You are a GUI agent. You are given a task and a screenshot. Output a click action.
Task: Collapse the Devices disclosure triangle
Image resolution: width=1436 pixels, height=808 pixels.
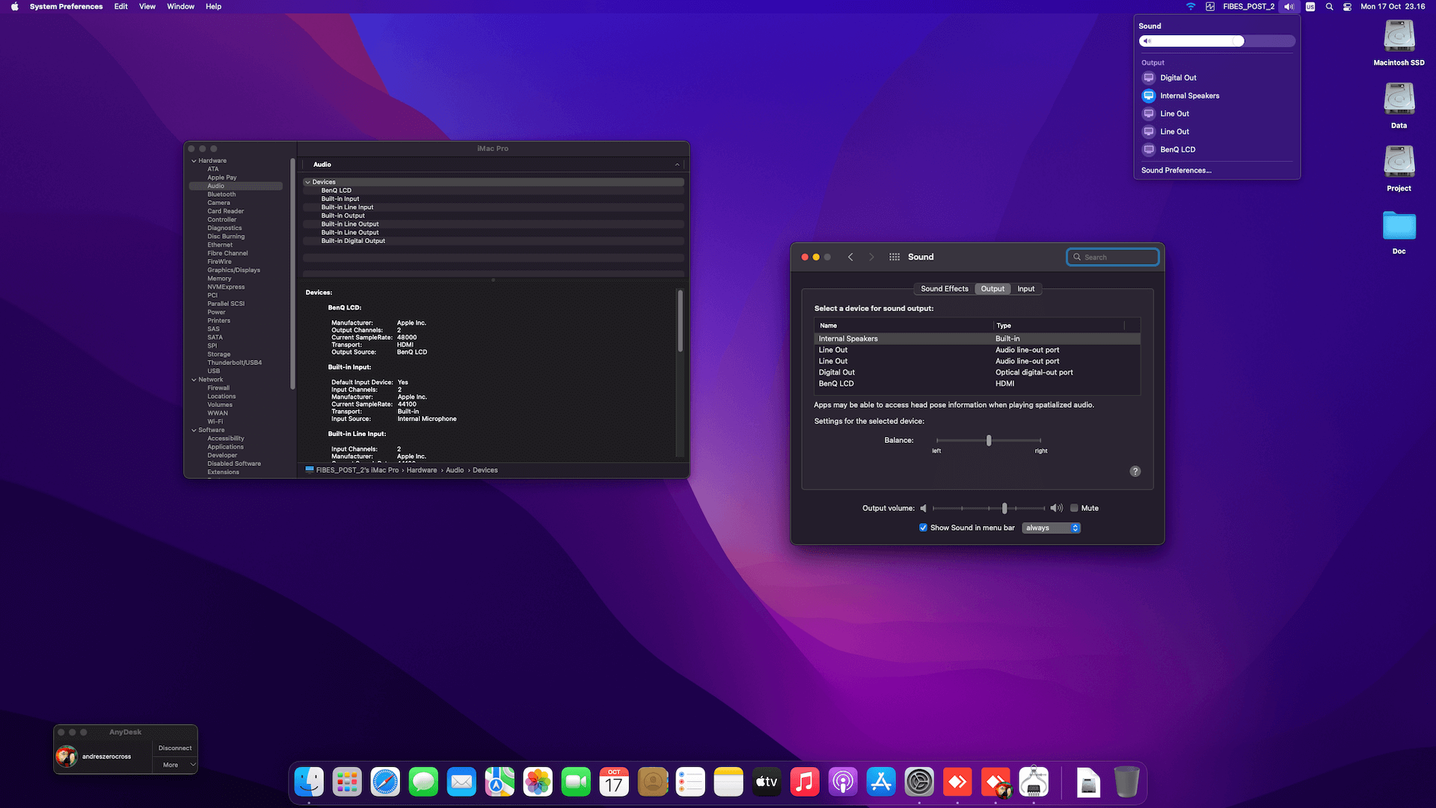click(307, 182)
